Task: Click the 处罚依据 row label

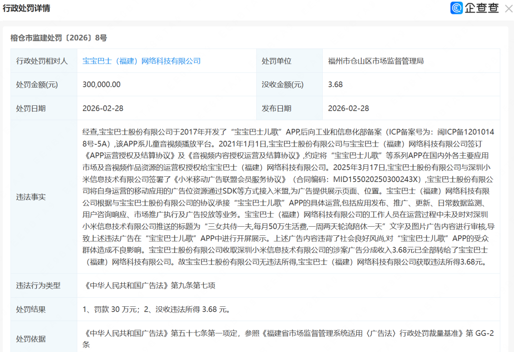Action: click(31, 339)
